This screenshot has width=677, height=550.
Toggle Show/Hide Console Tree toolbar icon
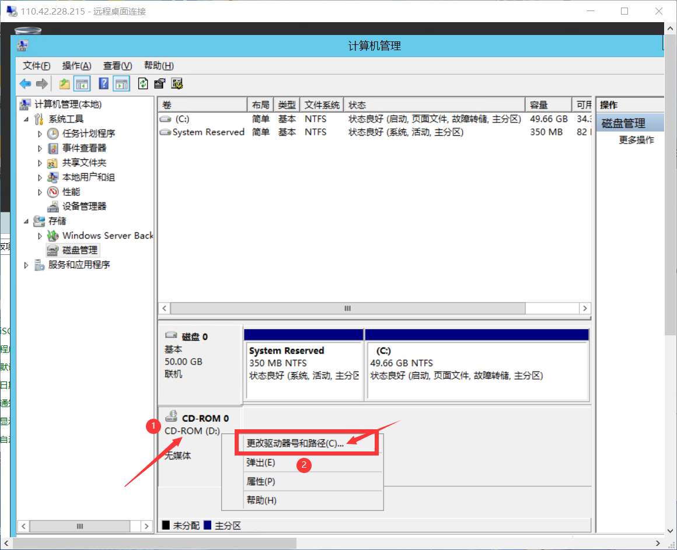[82, 84]
